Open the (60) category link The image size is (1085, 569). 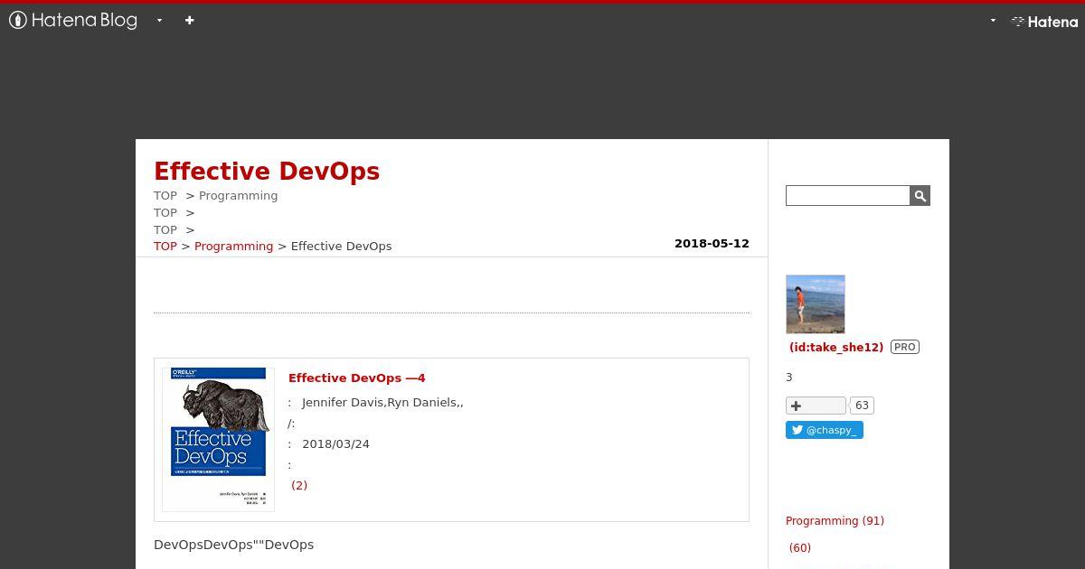(x=800, y=547)
